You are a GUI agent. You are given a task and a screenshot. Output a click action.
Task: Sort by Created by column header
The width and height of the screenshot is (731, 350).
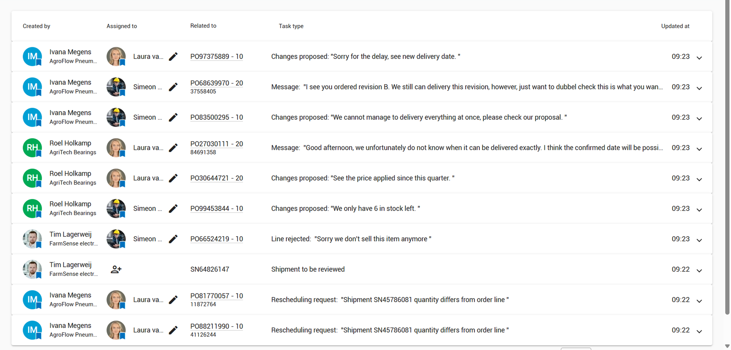coord(37,26)
